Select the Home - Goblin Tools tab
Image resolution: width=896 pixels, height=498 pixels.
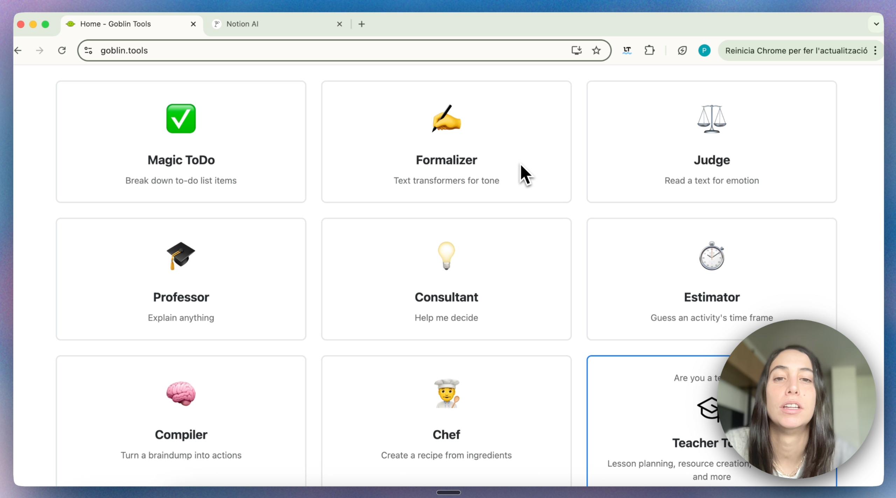[x=115, y=24]
